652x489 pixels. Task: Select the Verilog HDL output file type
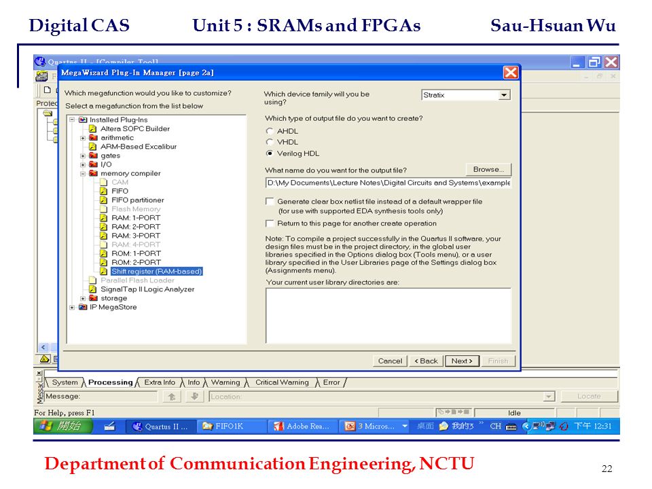(x=270, y=153)
